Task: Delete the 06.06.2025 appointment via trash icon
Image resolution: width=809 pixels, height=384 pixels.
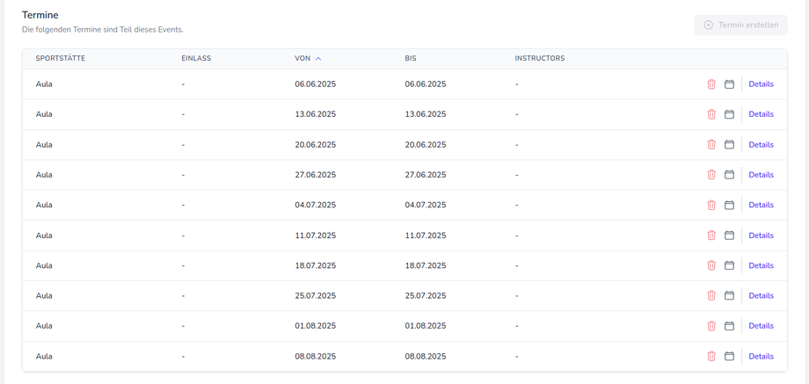Action: [x=711, y=84]
